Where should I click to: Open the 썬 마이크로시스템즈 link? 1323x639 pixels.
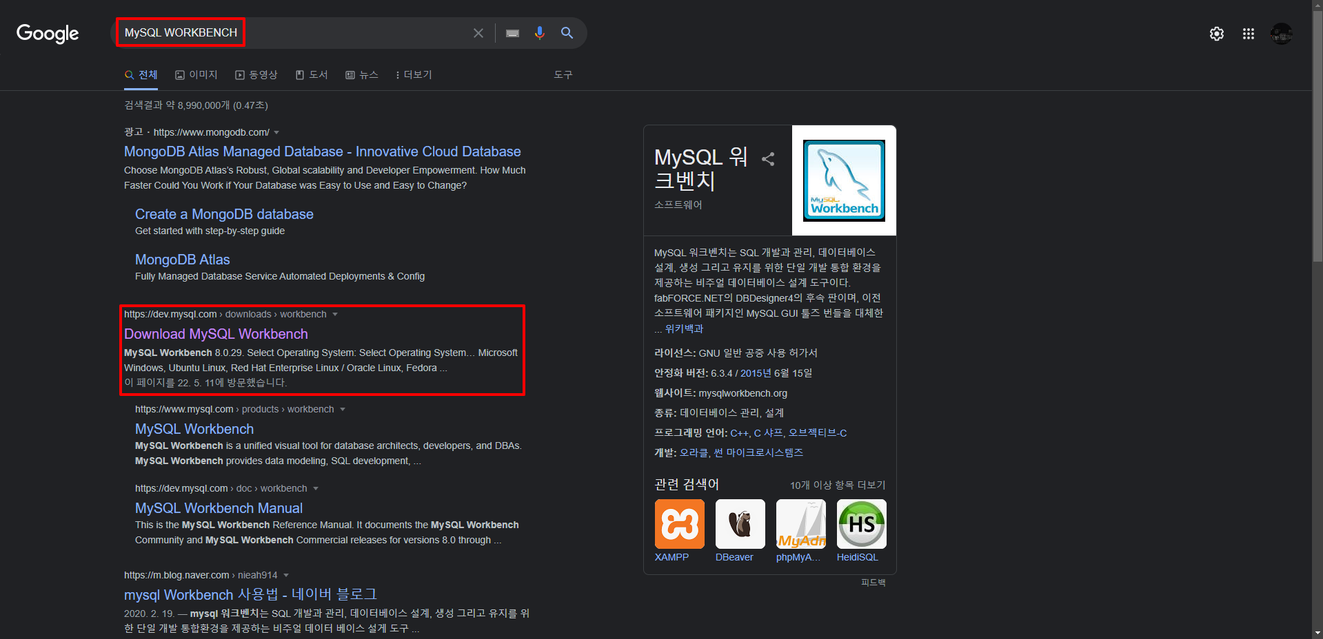(x=758, y=452)
